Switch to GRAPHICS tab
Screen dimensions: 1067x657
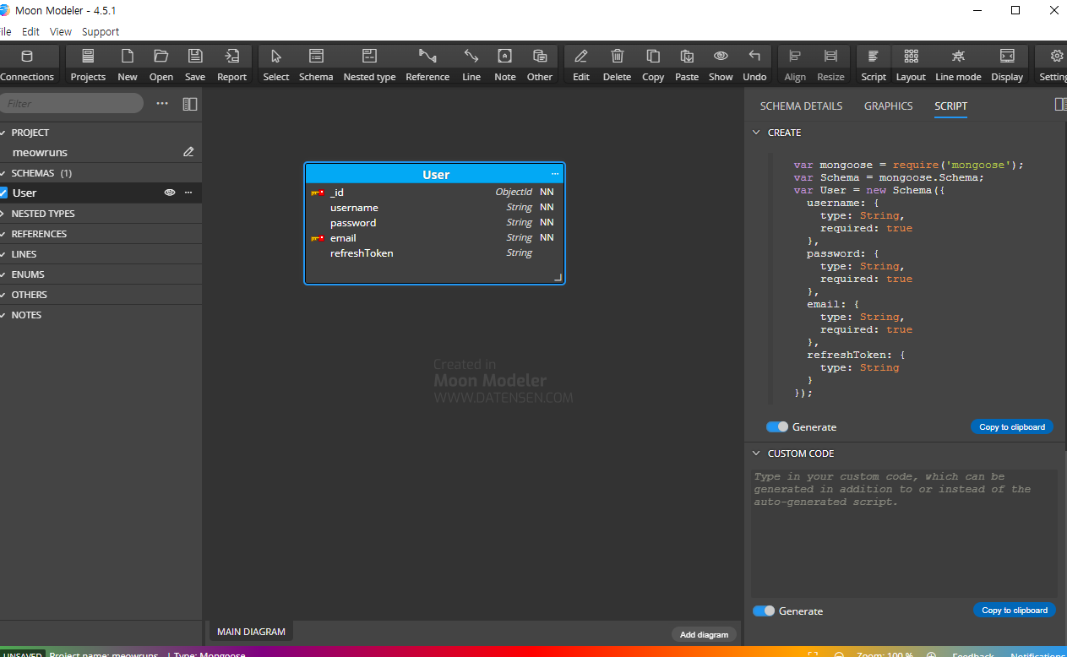[x=888, y=106]
